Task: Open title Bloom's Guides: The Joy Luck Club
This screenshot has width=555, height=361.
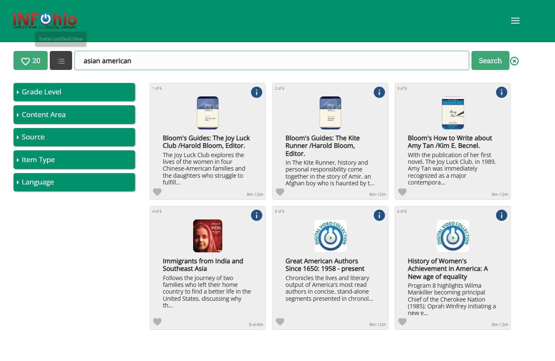Action: click(206, 142)
